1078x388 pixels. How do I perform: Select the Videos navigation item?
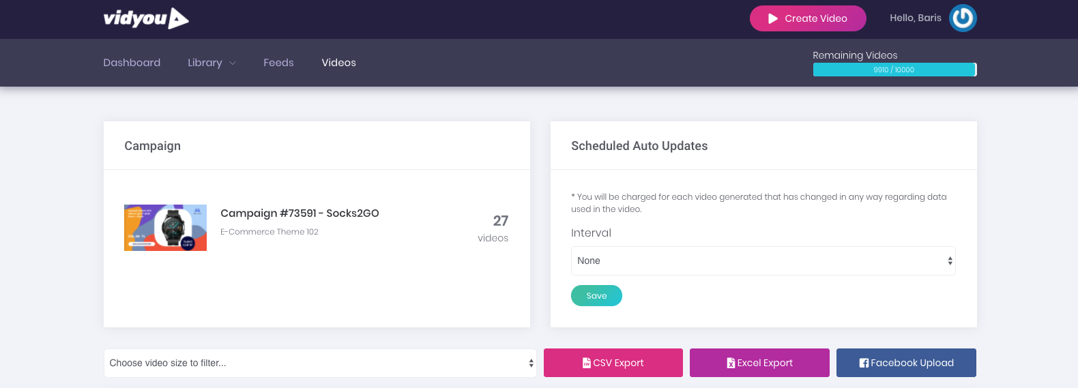[x=338, y=63]
